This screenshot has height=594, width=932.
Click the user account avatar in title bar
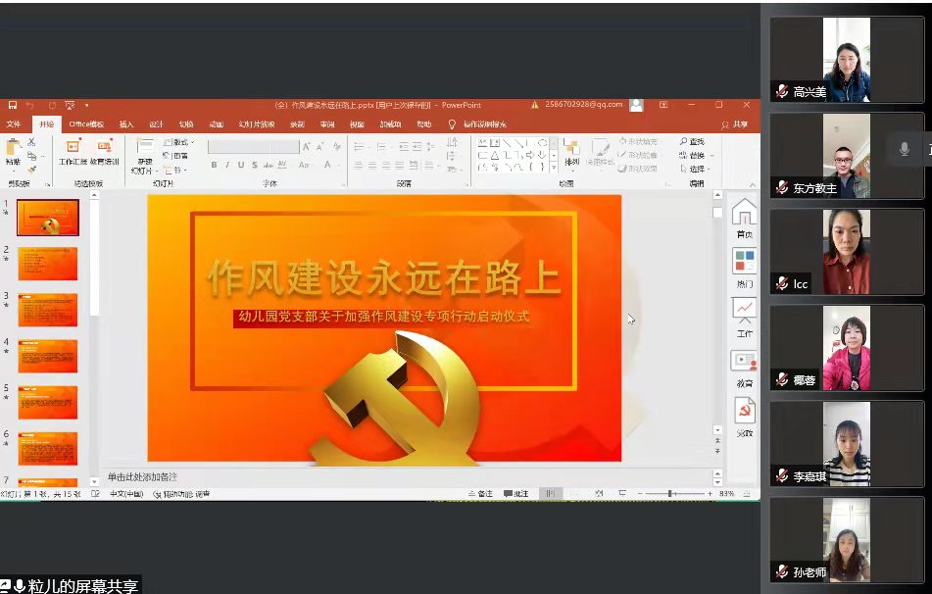click(636, 105)
